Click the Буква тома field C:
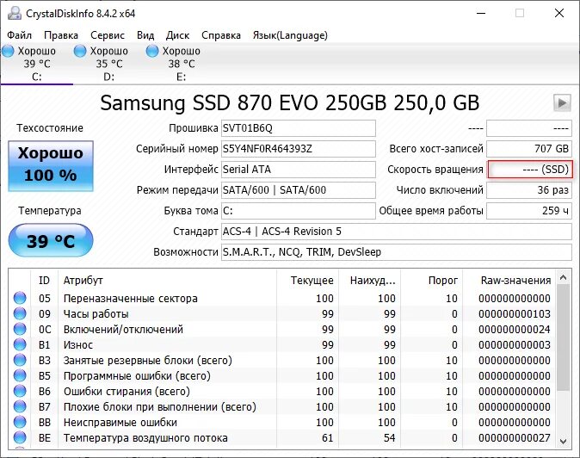 point(298,211)
